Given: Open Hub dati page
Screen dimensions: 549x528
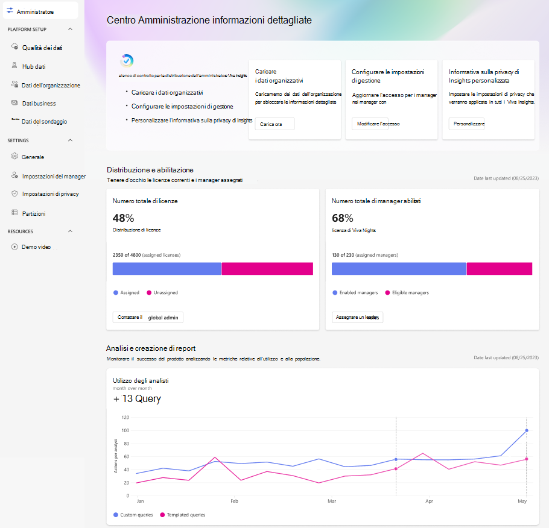Looking at the screenshot, I should coord(34,66).
